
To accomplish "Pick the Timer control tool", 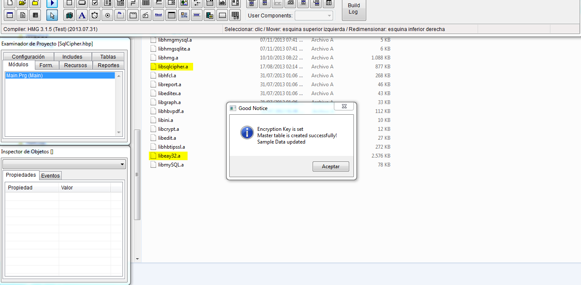I will coord(95,16).
